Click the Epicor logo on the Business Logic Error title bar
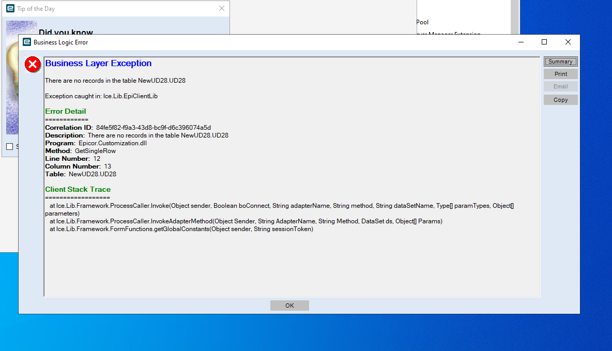The image size is (612, 351). click(26, 42)
